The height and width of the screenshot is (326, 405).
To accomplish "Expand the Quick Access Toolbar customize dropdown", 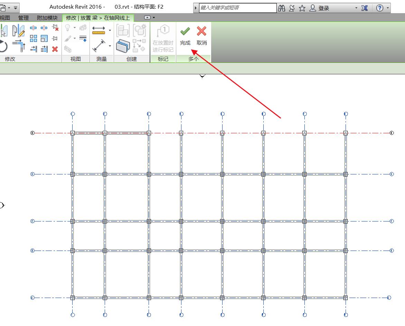I will (x=16, y=7).
